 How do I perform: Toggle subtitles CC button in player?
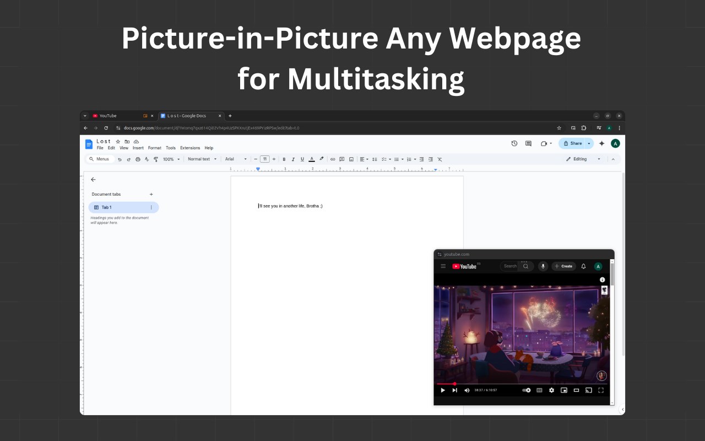coord(539,390)
